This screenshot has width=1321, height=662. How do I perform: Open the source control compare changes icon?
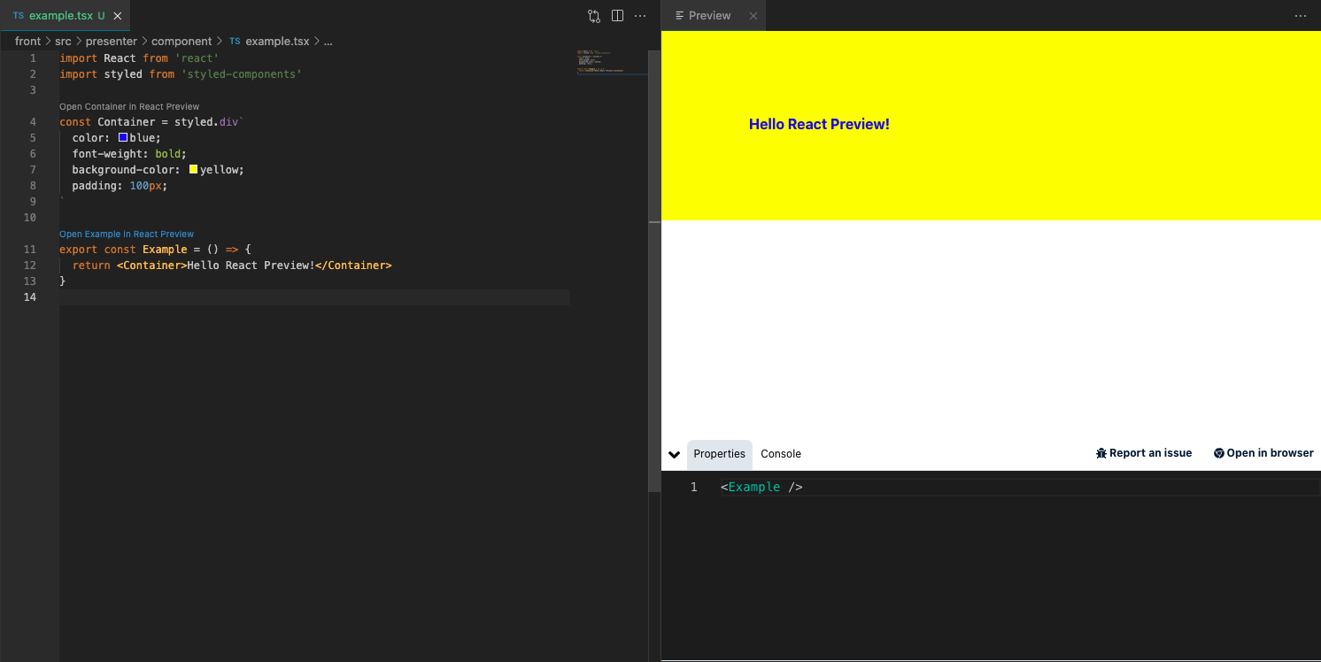(x=594, y=16)
